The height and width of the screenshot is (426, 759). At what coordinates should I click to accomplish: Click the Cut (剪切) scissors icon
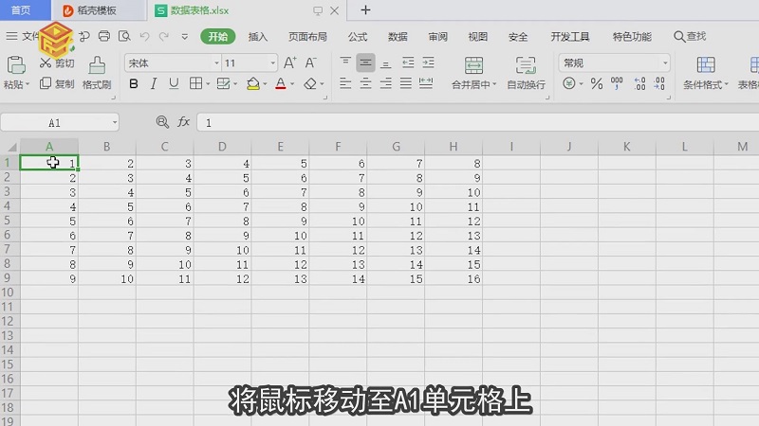pos(46,63)
